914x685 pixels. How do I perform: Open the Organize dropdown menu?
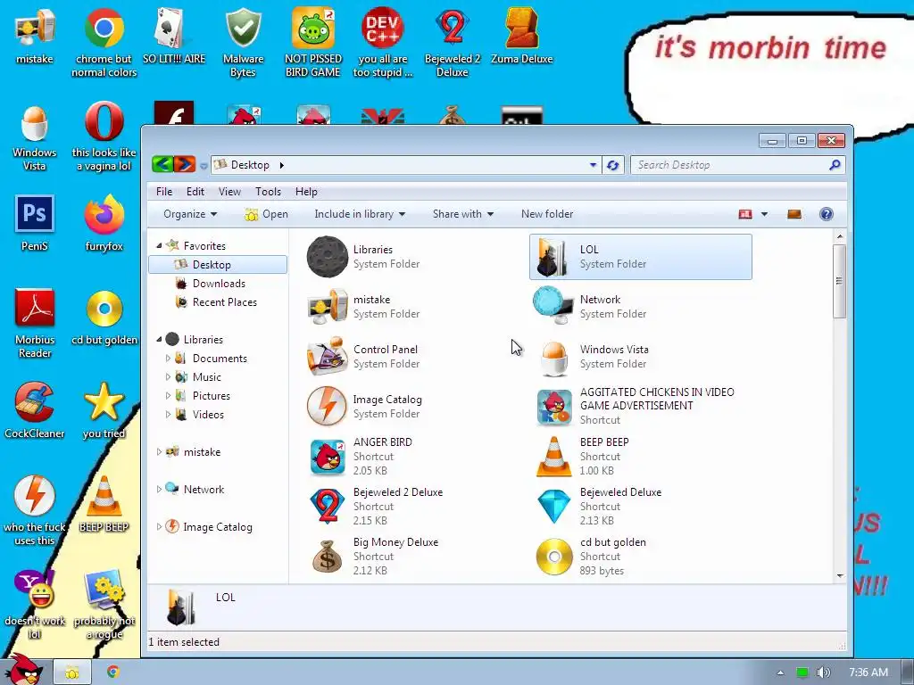(190, 214)
